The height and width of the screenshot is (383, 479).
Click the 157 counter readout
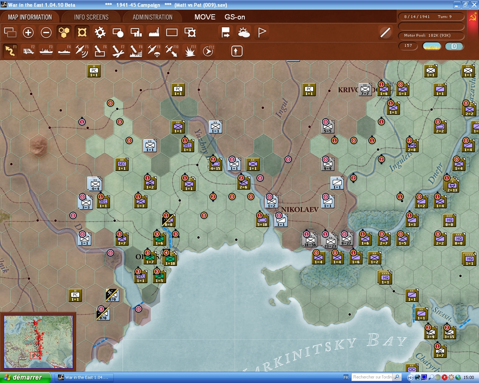[x=408, y=46]
